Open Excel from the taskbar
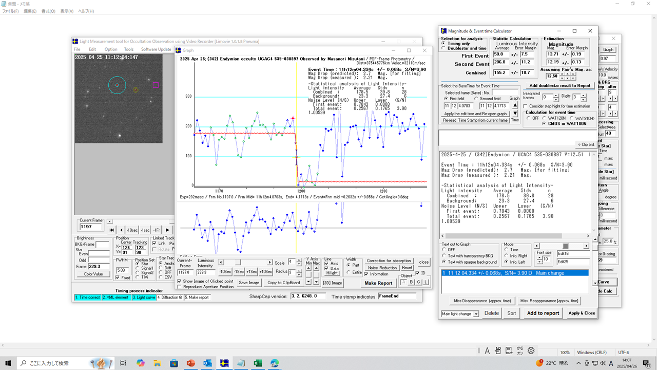Screen dimensions: 657x370 pyautogui.click(x=258, y=363)
